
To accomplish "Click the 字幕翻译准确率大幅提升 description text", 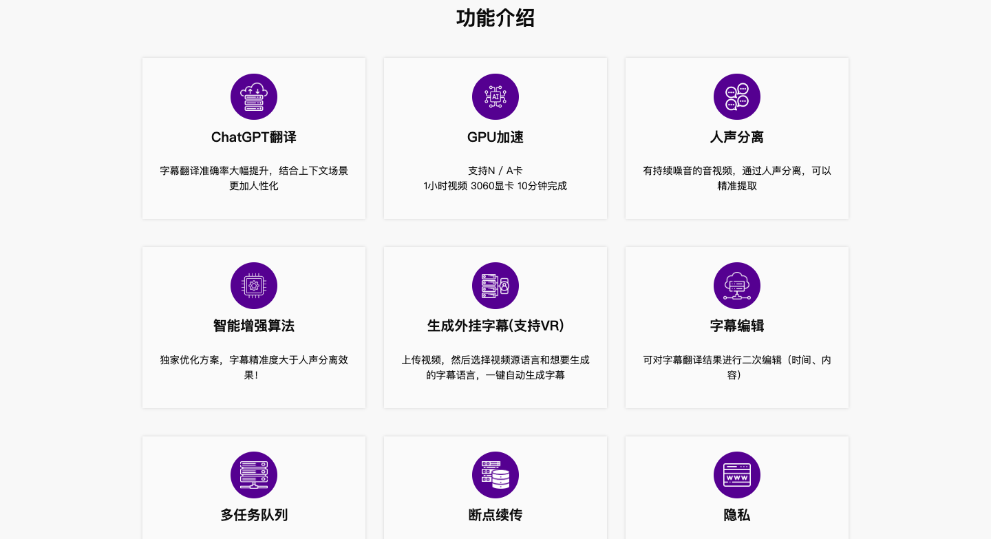I will click(x=254, y=178).
